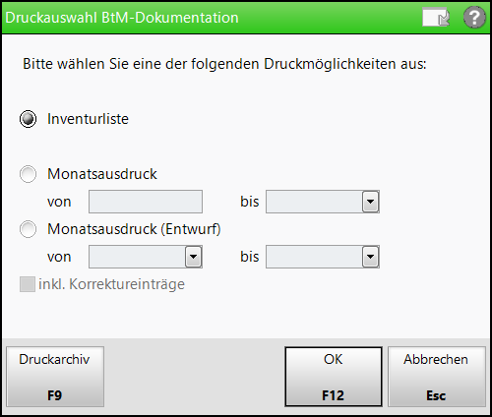This screenshot has width=492, height=417.
Task: Click the inkl. Korrektureinträge label
Action: coord(111,284)
